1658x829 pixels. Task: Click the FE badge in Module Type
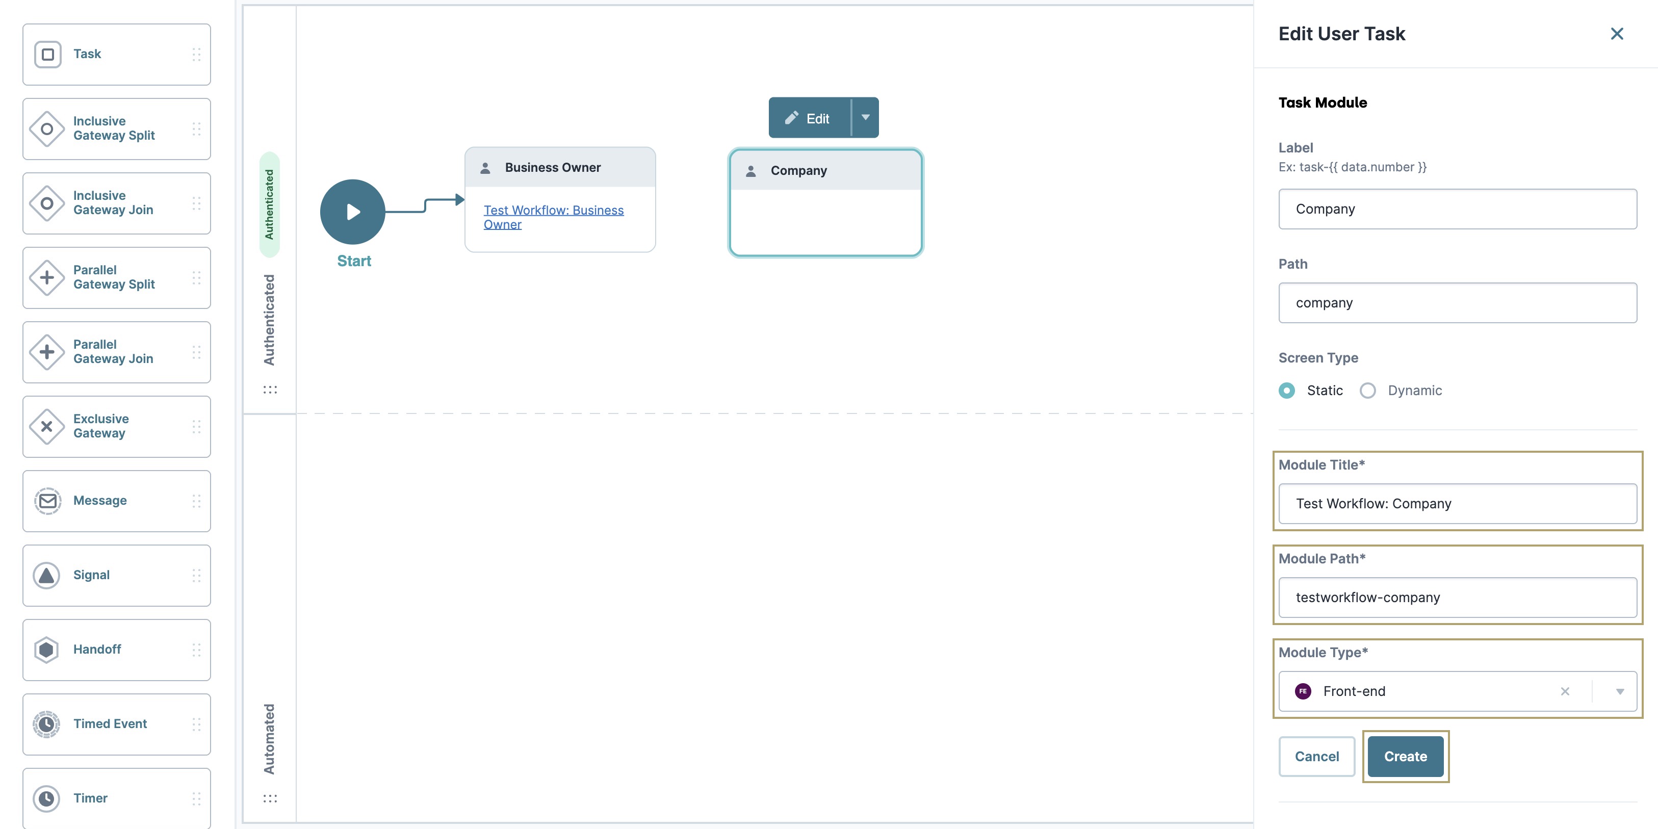(x=1303, y=691)
